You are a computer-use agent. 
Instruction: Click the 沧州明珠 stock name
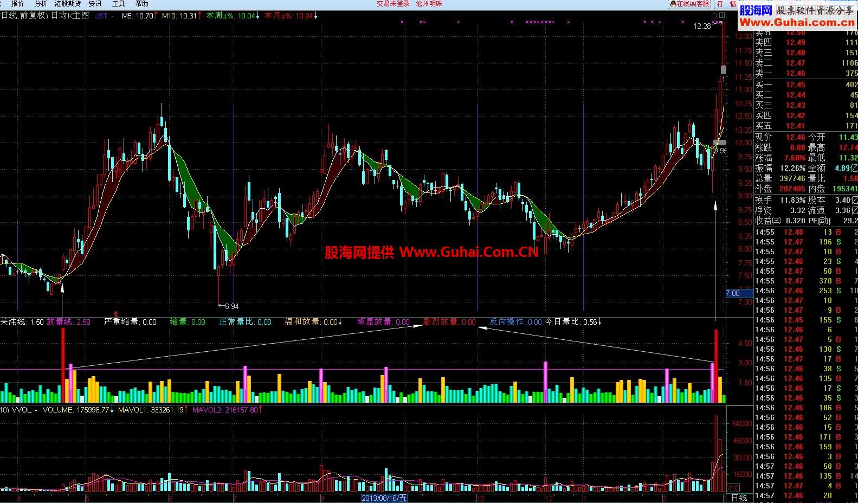pos(429,4)
